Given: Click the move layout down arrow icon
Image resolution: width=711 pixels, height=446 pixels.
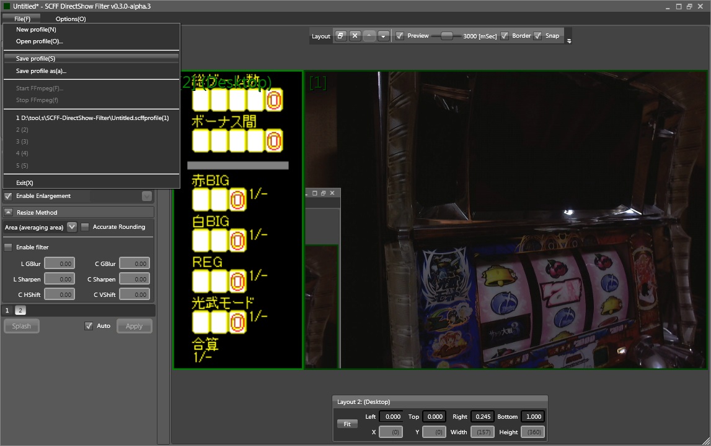Looking at the screenshot, I should [384, 36].
